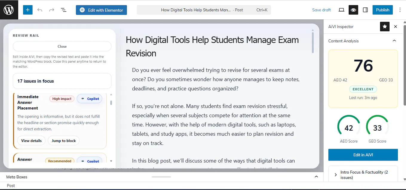Click the review rail scroll down arrow

pos(111,161)
